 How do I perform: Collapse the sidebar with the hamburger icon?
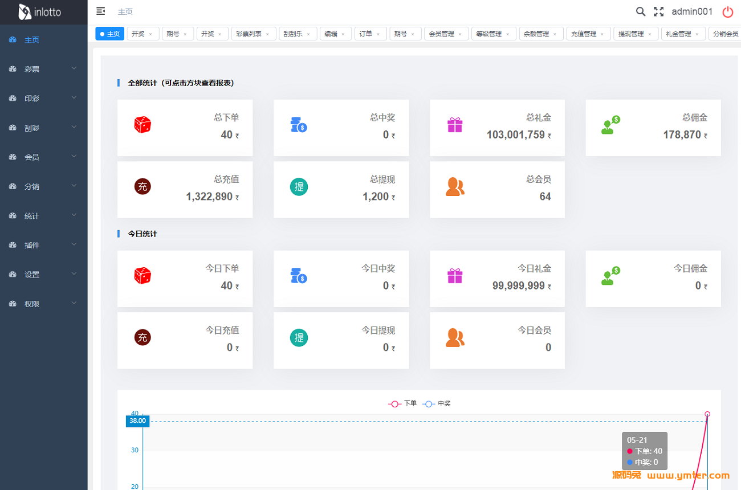tap(101, 11)
